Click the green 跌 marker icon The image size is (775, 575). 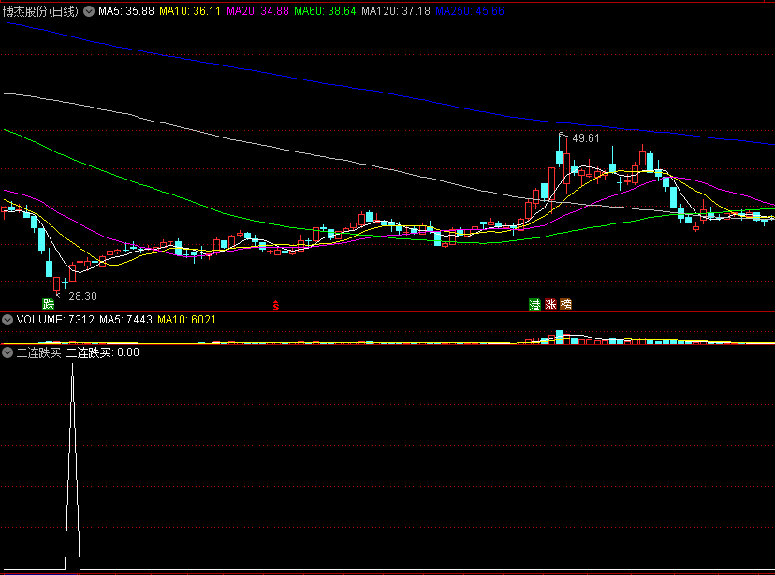(49, 304)
